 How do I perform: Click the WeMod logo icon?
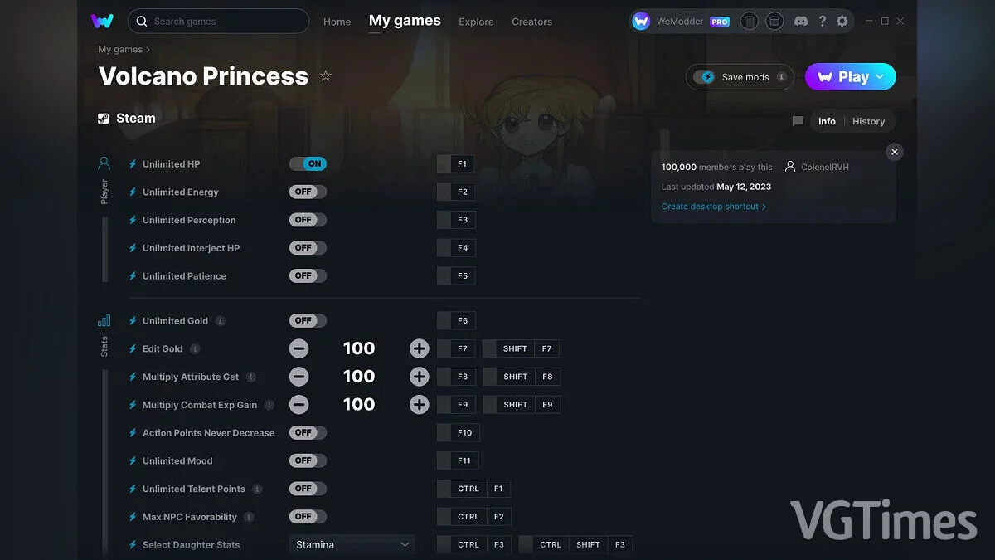point(103,21)
